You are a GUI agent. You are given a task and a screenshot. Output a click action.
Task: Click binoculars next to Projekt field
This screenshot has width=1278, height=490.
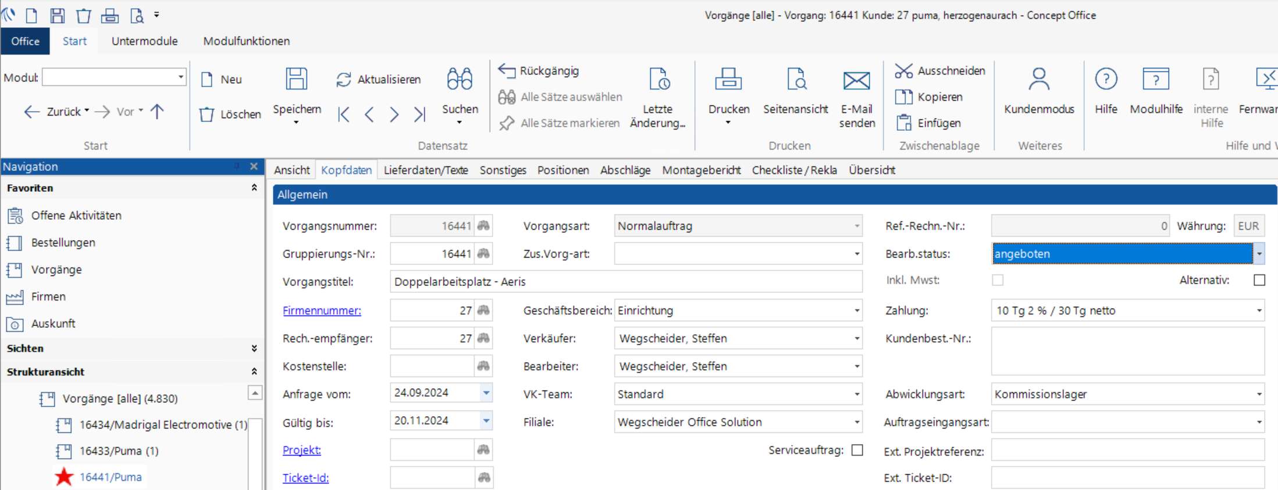(483, 450)
